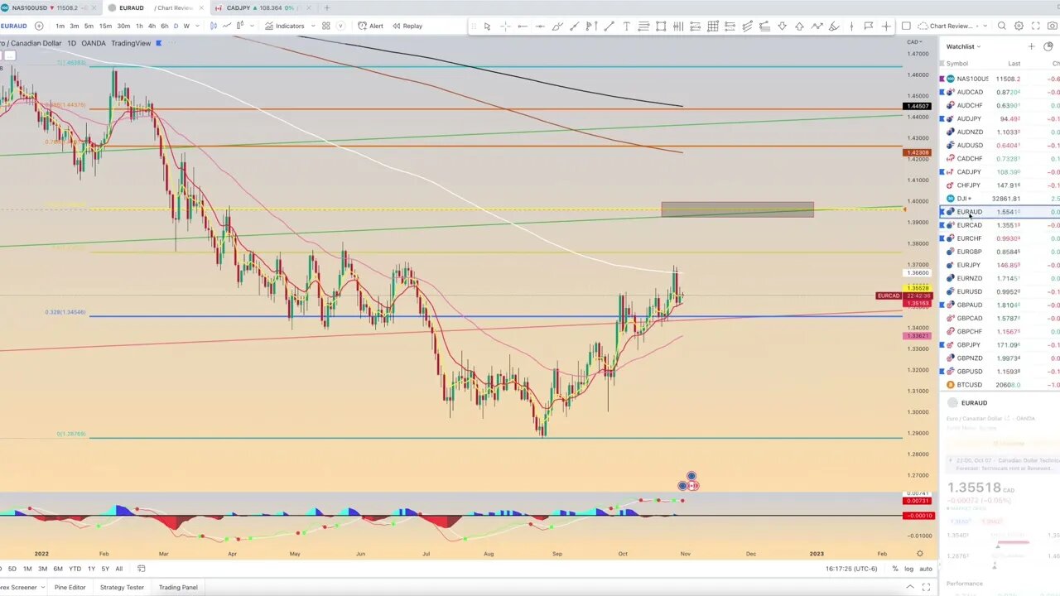1060x596 pixels.
Task: Select the rectangle shape tool
Action: [661, 26]
